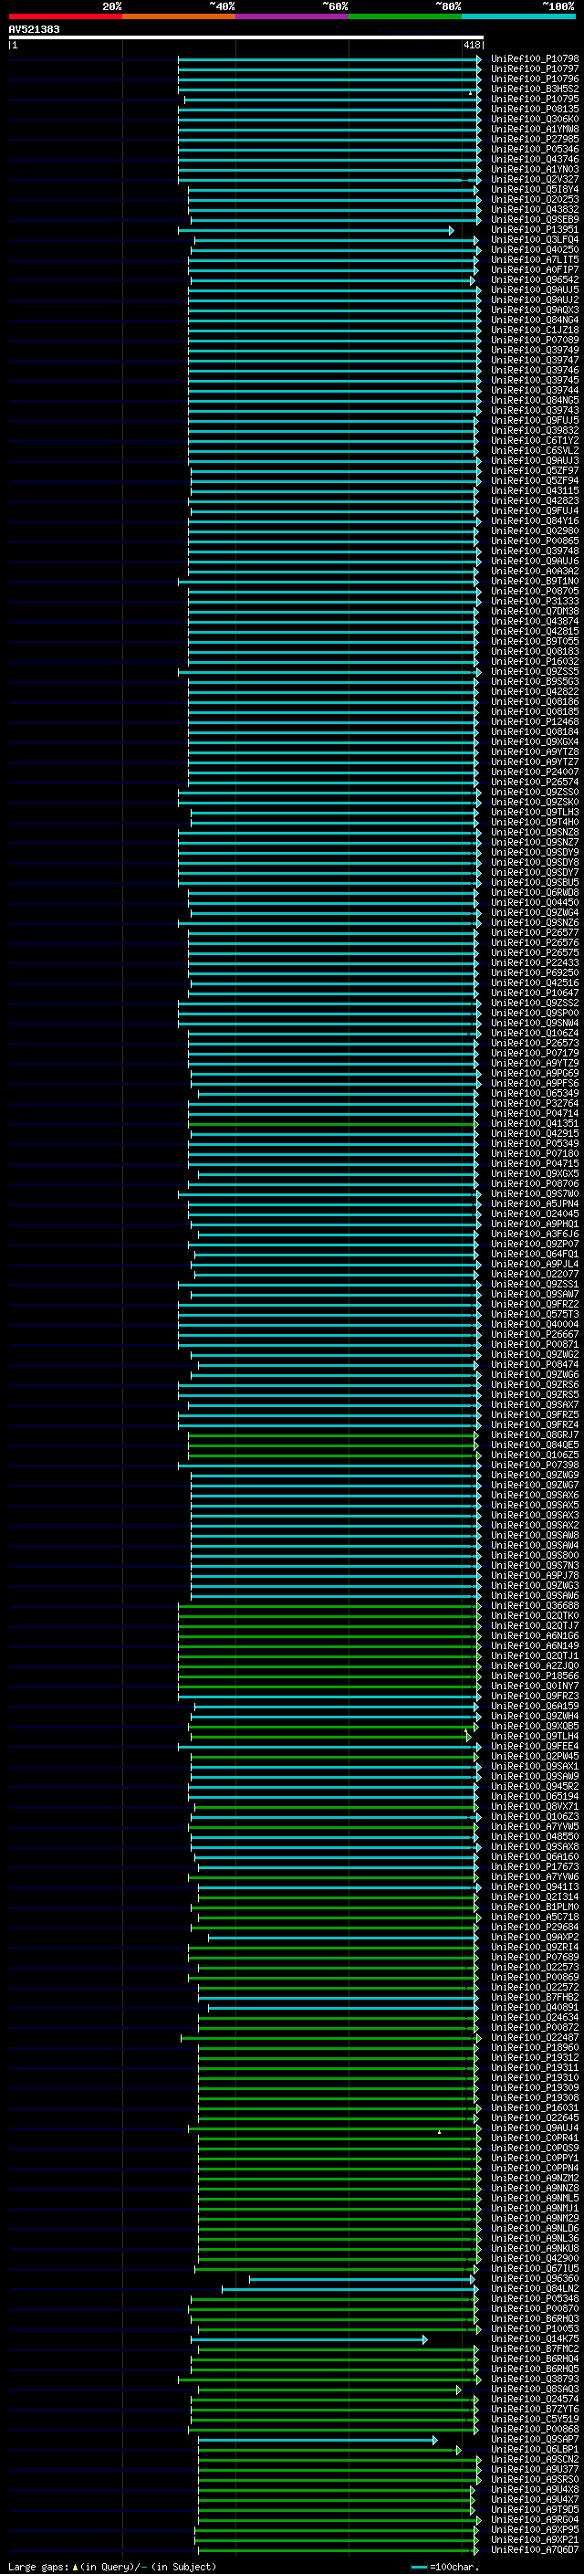Viewport: 584px width, 2574px height.
Task: Select the UniRef100_P16032 label
Action: 534,661
